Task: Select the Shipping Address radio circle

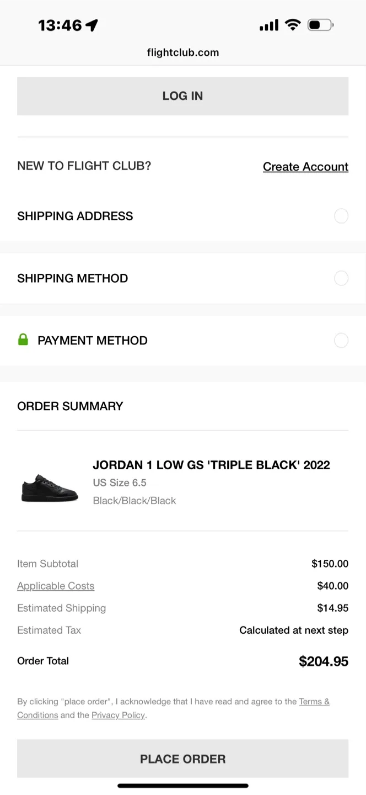Action: click(x=341, y=216)
